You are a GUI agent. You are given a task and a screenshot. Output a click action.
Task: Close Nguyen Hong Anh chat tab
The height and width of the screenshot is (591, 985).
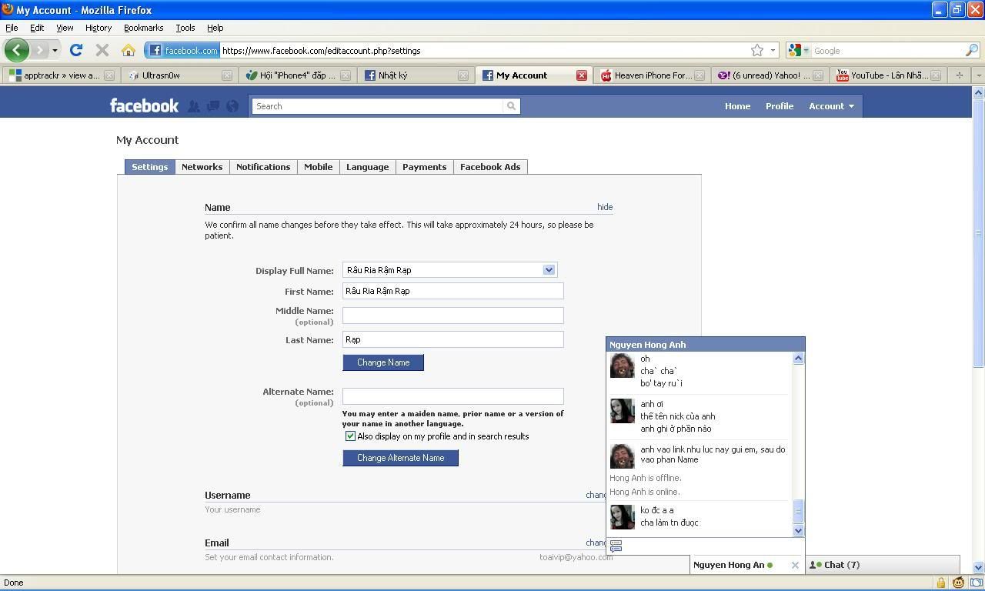[795, 565]
